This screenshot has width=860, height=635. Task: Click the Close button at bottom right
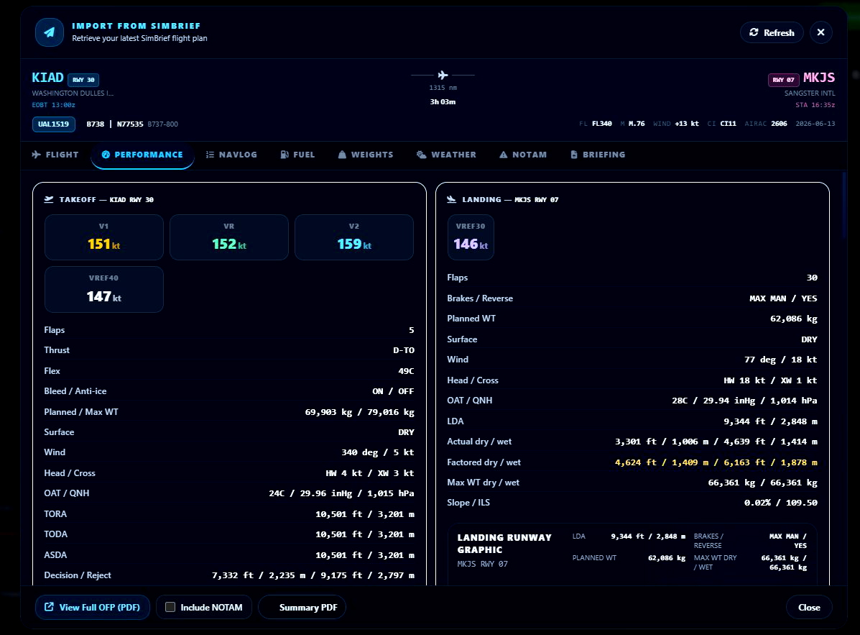809,607
